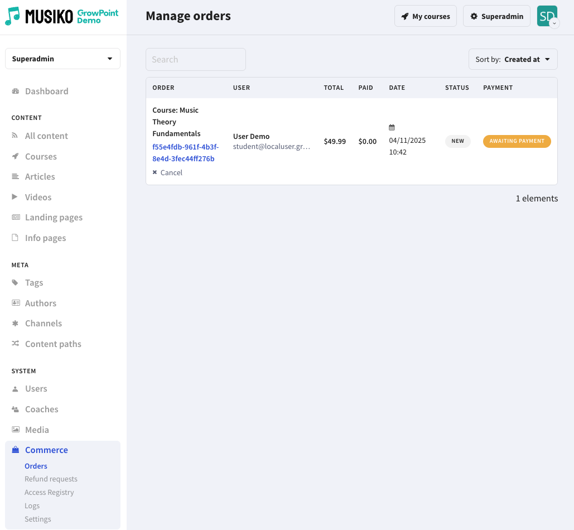The height and width of the screenshot is (530, 574).
Task: Open Commerce Settings submenu item
Action: 38,519
